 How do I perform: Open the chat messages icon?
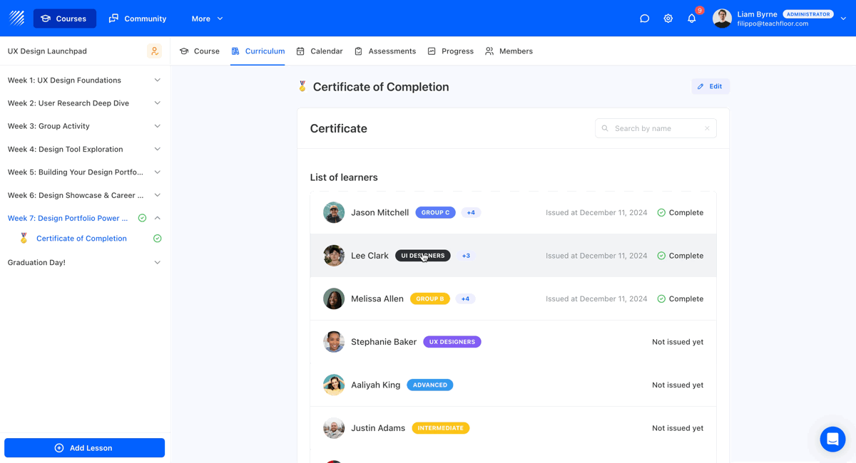pyautogui.click(x=644, y=19)
